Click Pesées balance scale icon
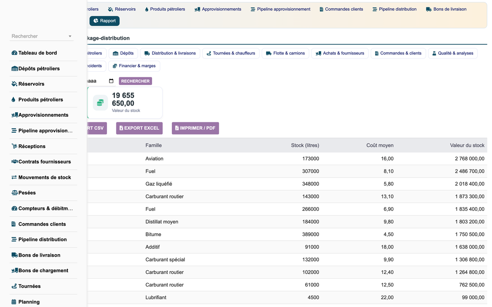This screenshot has width=492, height=307. point(15,193)
